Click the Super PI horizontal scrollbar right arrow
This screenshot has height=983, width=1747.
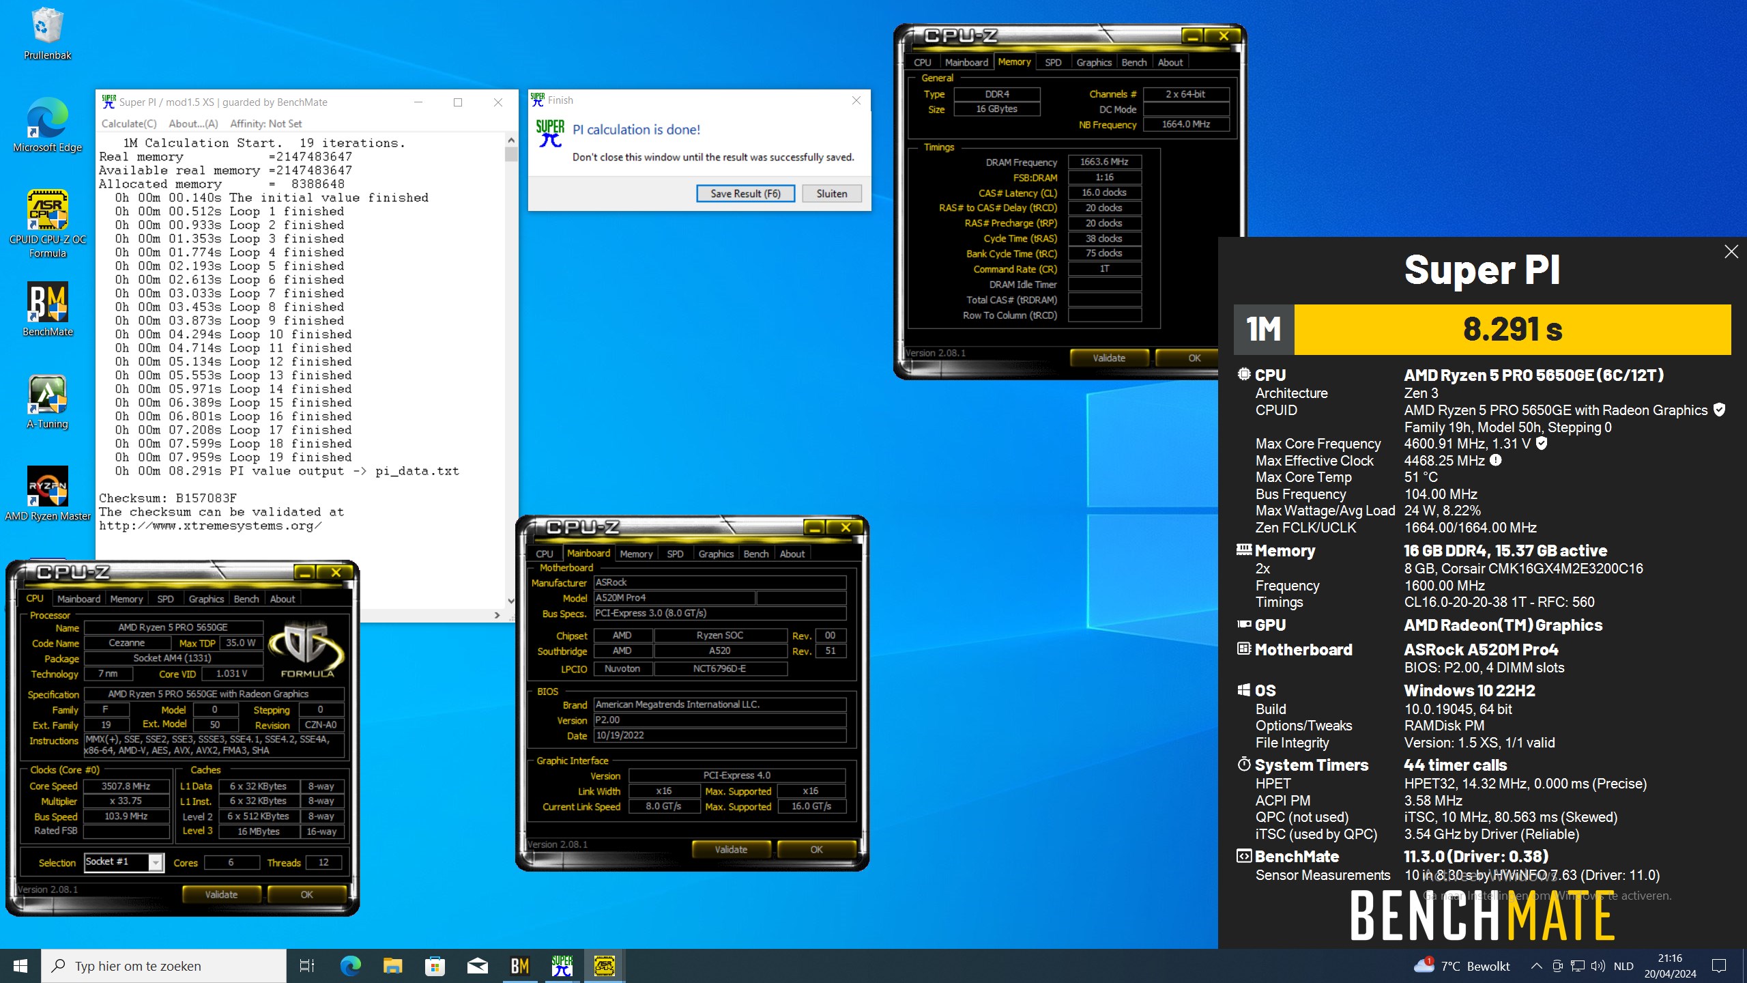(497, 615)
